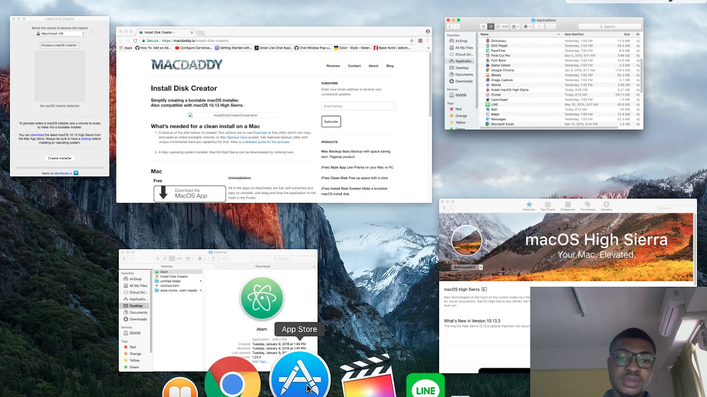Show more Chrome bookmarks overflow chevron
The height and width of the screenshot is (397, 707).
coord(428,48)
